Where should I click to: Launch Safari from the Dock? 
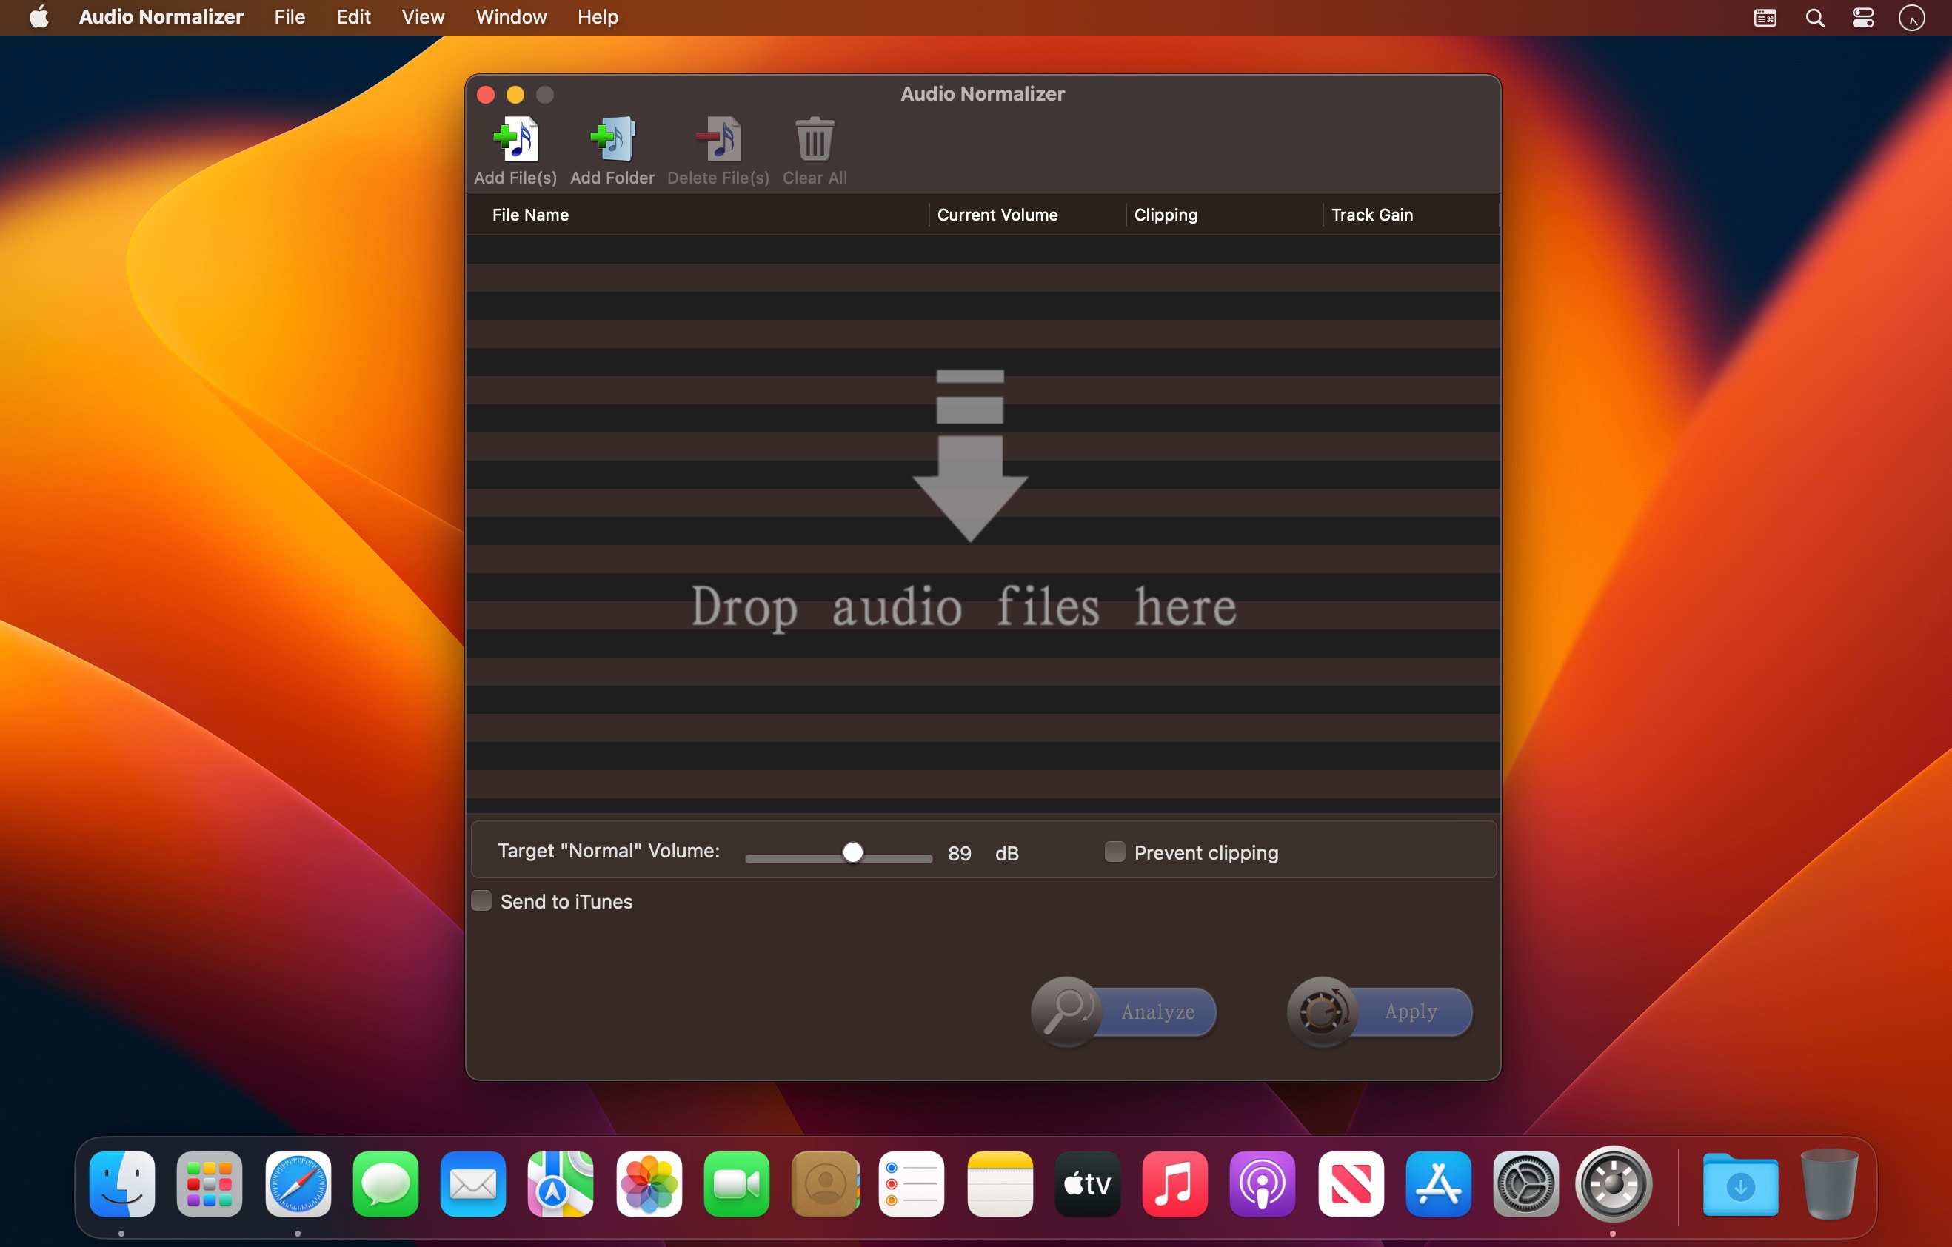coord(298,1183)
